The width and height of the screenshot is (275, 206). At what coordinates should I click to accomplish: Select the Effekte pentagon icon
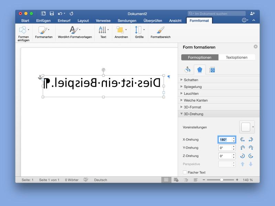tap(200, 70)
